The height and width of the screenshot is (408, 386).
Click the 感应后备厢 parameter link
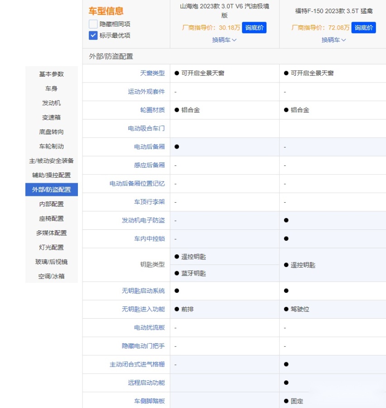pos(150,165)
